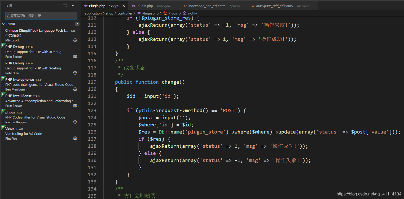Viewport: 404px width, 199px height.
Task: Click line number 119 in gutter
Action: tap(92, 82)
